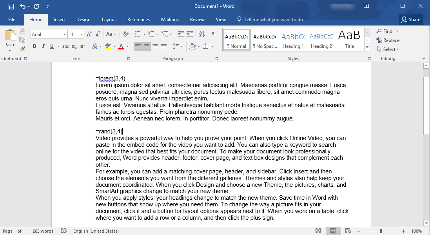Click the Copy icon in Clipboard group

click(22, 40)
